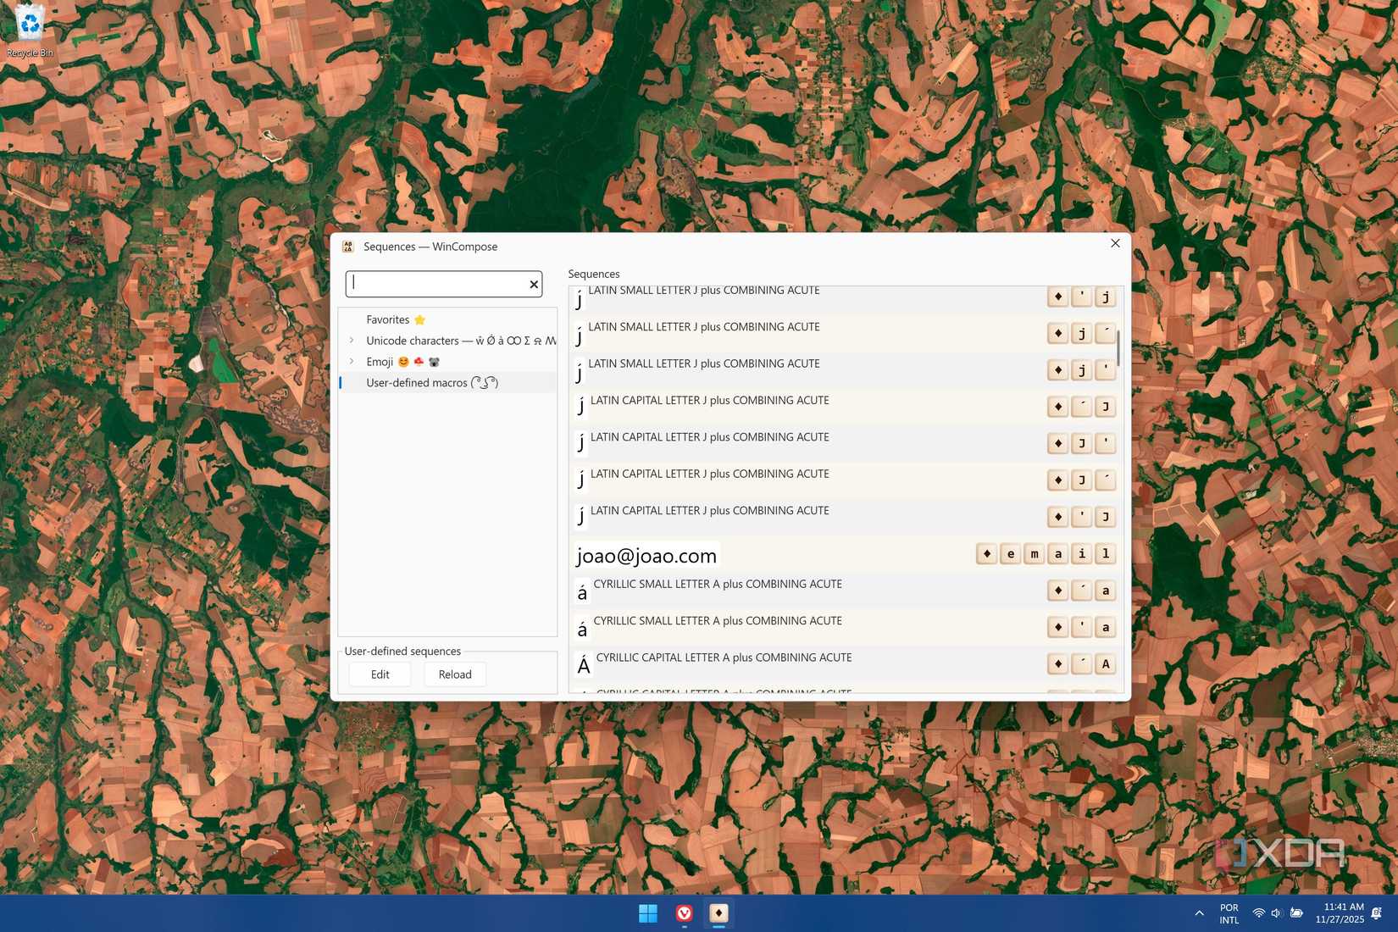Click the WinCompose taskbar icon
This screenshot has height=932, width=1398.
click(x=718, y=913)
